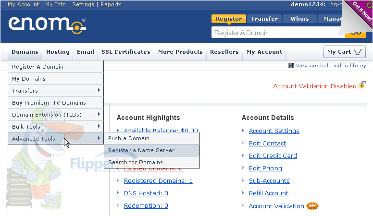Choose Search for Domains from submenu
Viewport: 373px width, 216px height.
152,162
